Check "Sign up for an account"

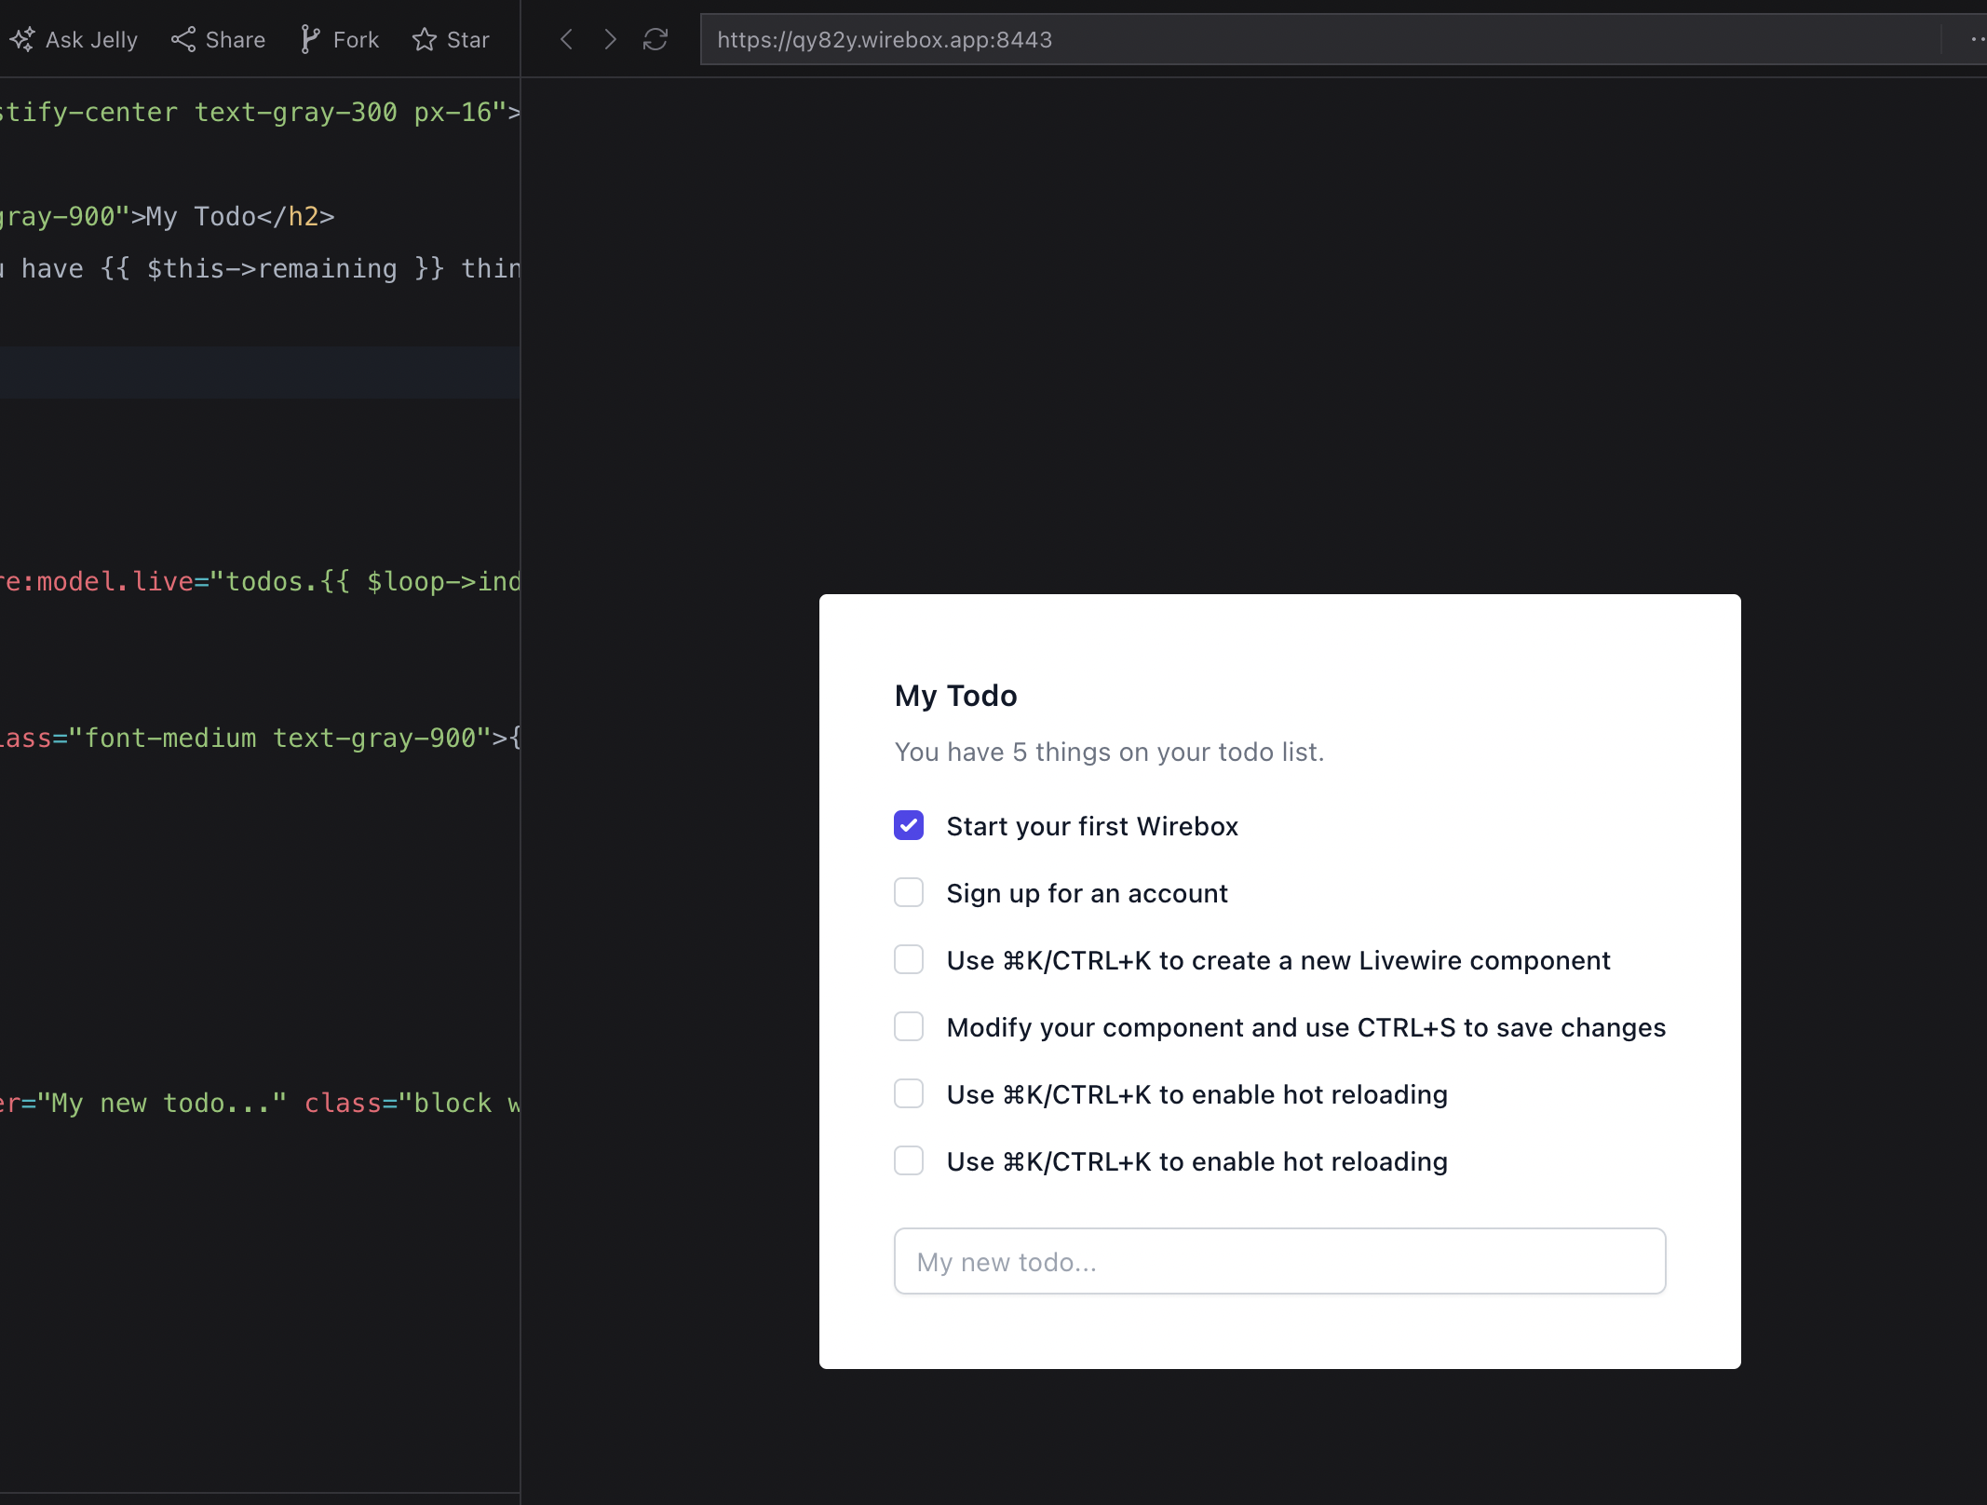[909, 892]
